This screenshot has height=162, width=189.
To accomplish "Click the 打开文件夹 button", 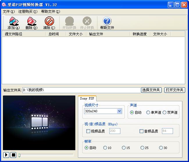I will pos(174,90).
